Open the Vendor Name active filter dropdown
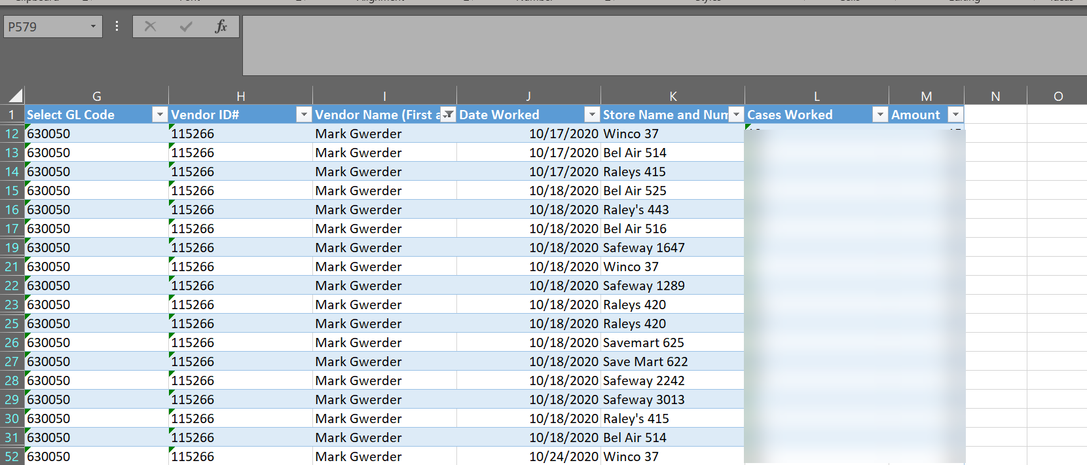This screenshot has height=465, width=1087. click(x=447, y=115)
